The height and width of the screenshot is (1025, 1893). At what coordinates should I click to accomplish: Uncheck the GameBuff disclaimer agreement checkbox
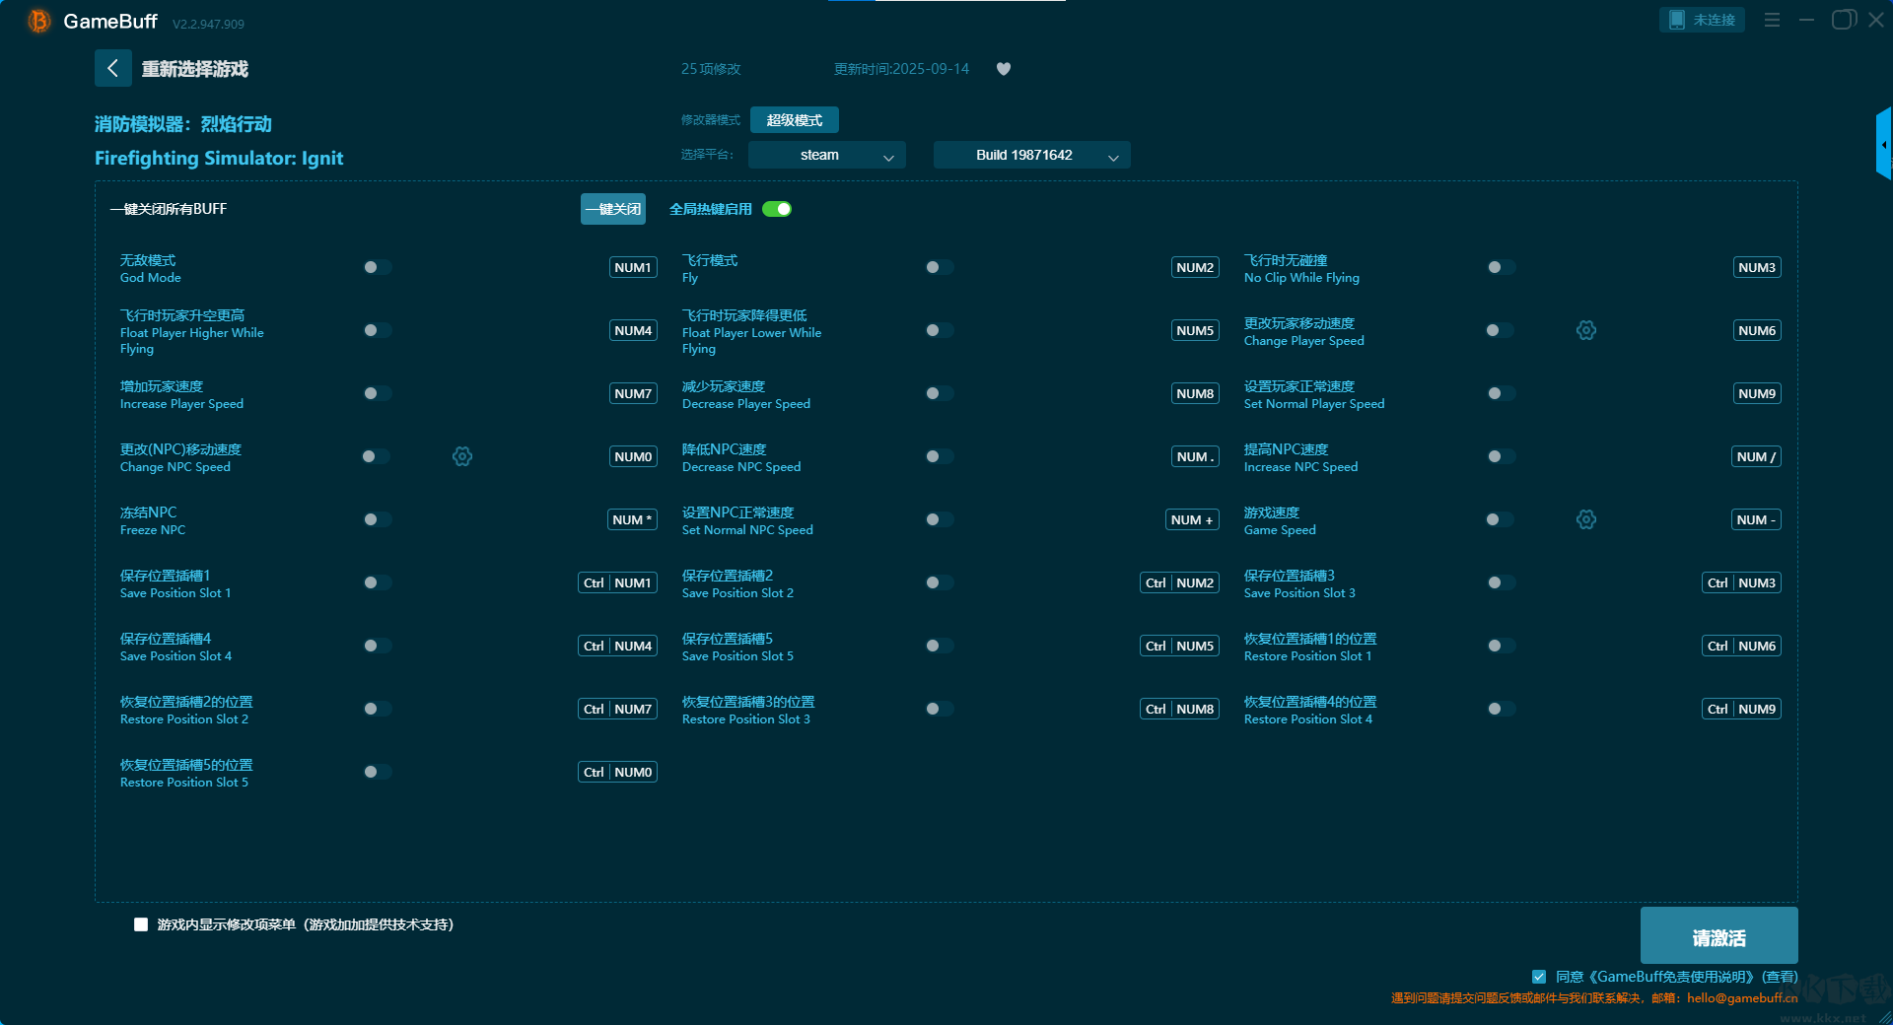(x=1538, y=977)
